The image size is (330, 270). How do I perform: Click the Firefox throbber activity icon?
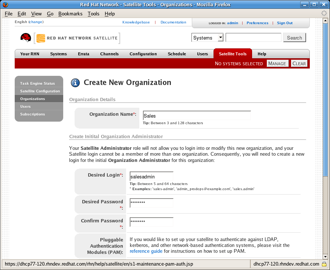324,13
